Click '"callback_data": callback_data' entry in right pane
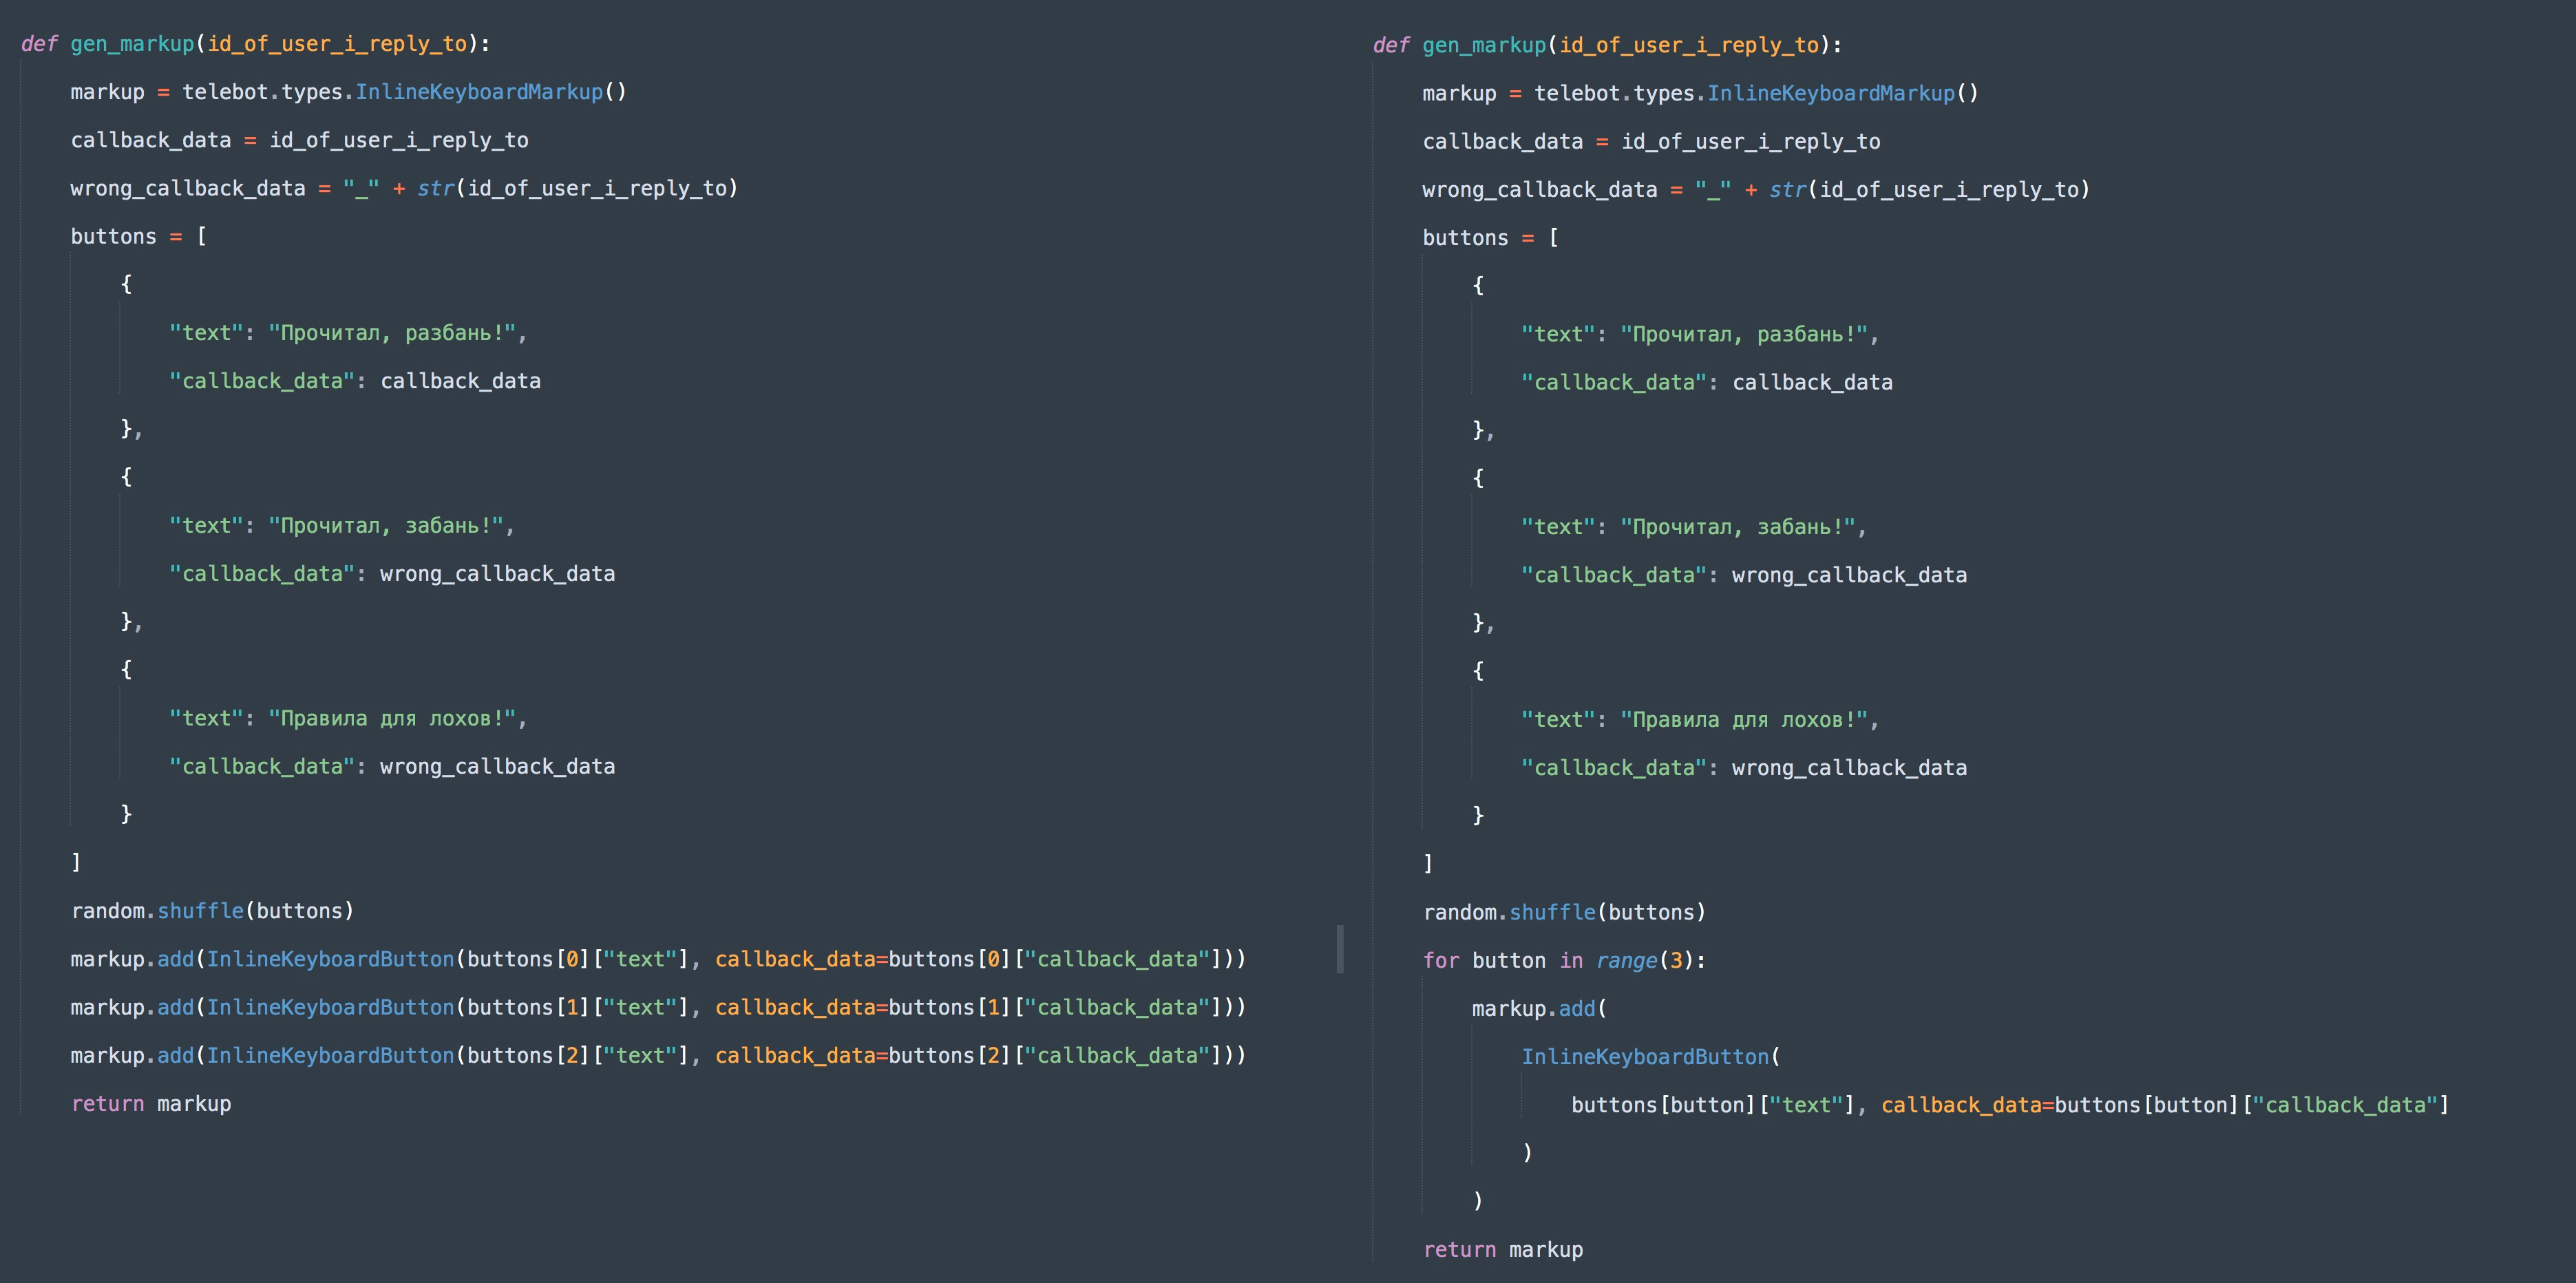 [x=1707, y=383]
